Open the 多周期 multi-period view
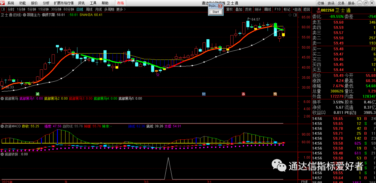Image resolution: width=376 pixels, height=183 pixels. point(109,9)
